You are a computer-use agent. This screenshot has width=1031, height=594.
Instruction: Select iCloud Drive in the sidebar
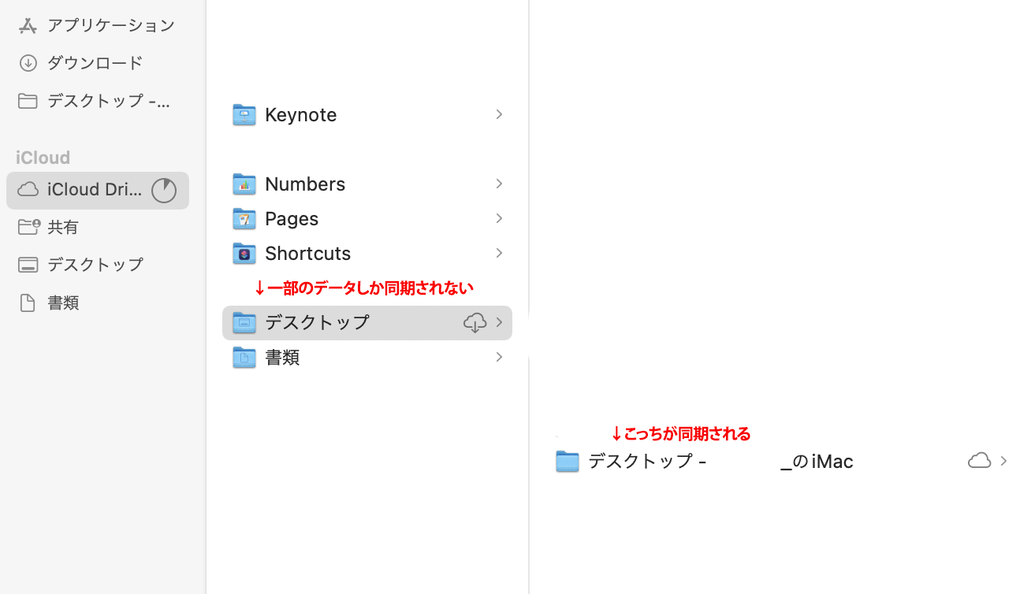[94, 190]
